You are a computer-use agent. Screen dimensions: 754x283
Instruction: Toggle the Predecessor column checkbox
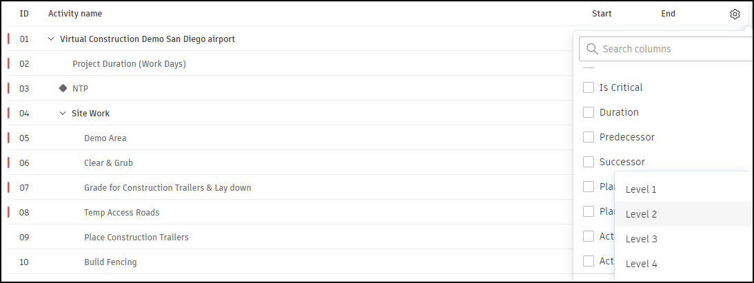(589, 137)
